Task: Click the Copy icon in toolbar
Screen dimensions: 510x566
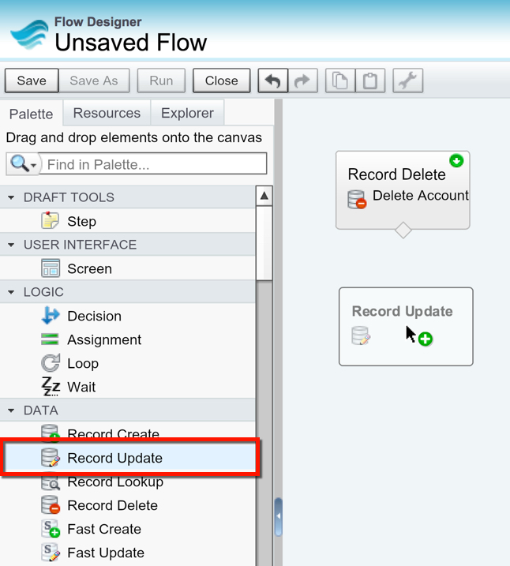Action: (x=339, y=81)
